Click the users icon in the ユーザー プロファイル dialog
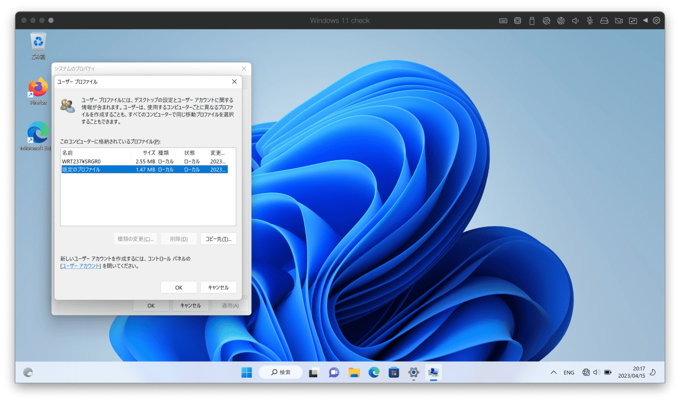Image resolution: width=680 pixels, height=402 pixels. (67, 105)
